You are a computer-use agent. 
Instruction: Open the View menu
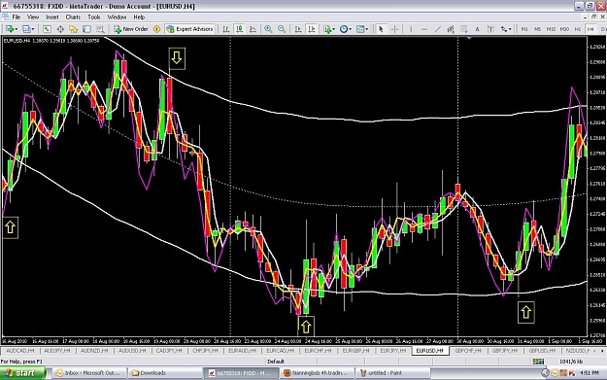click(x=33, y=17)
